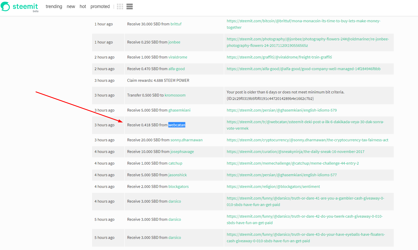Open truth-or-dare-41 gambler post URL
418x250 pixels.
[305, 201]
